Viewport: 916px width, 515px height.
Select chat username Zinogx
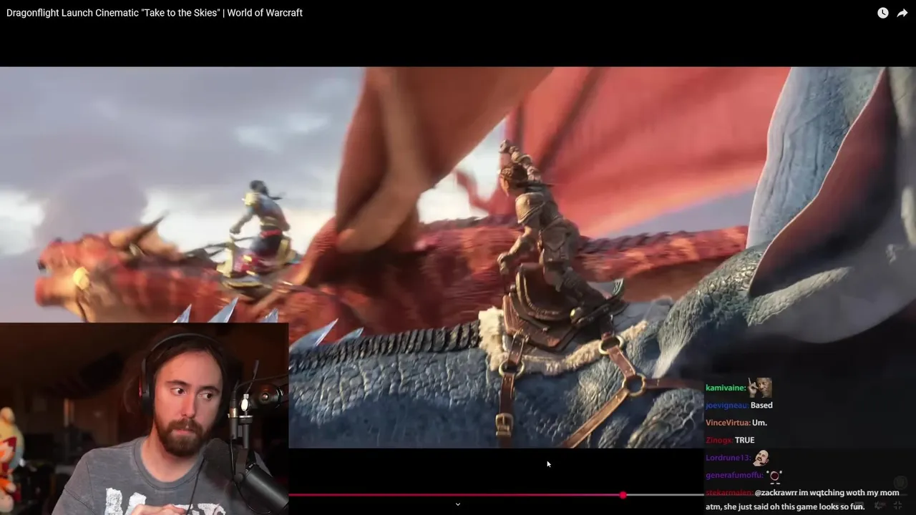(x=718, y=440)
